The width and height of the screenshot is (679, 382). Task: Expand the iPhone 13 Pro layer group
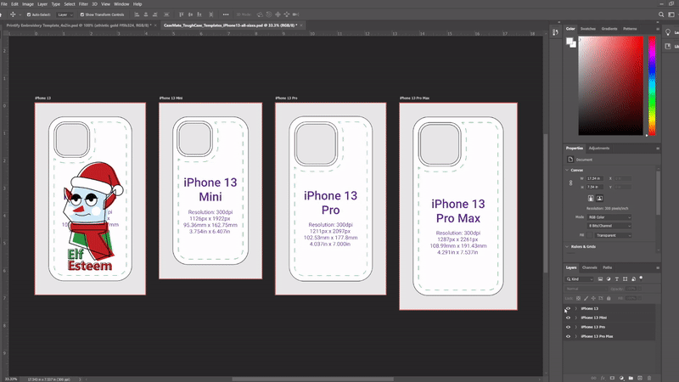576,327
